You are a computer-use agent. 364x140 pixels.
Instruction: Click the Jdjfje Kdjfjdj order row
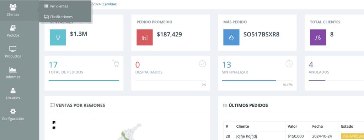tap(294, 136)
